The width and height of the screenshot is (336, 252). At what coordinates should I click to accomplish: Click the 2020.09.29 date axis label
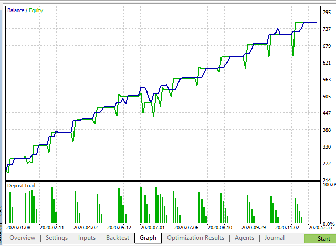tap(254, 227)
